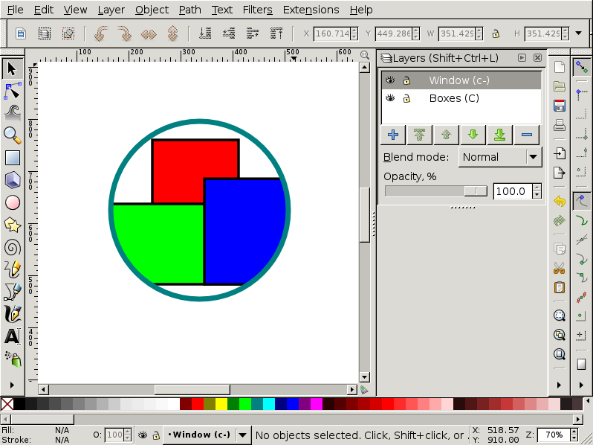Image resolution: width=593 pixels, height=445 pixels.
Task: Select the Spiral tool
Action: click(12, 247)
